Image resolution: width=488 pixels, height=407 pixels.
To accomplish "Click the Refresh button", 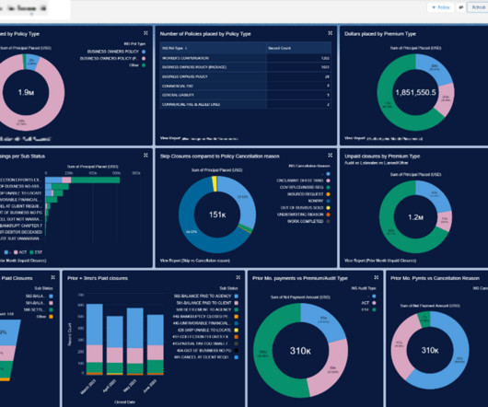I will 478,7.
